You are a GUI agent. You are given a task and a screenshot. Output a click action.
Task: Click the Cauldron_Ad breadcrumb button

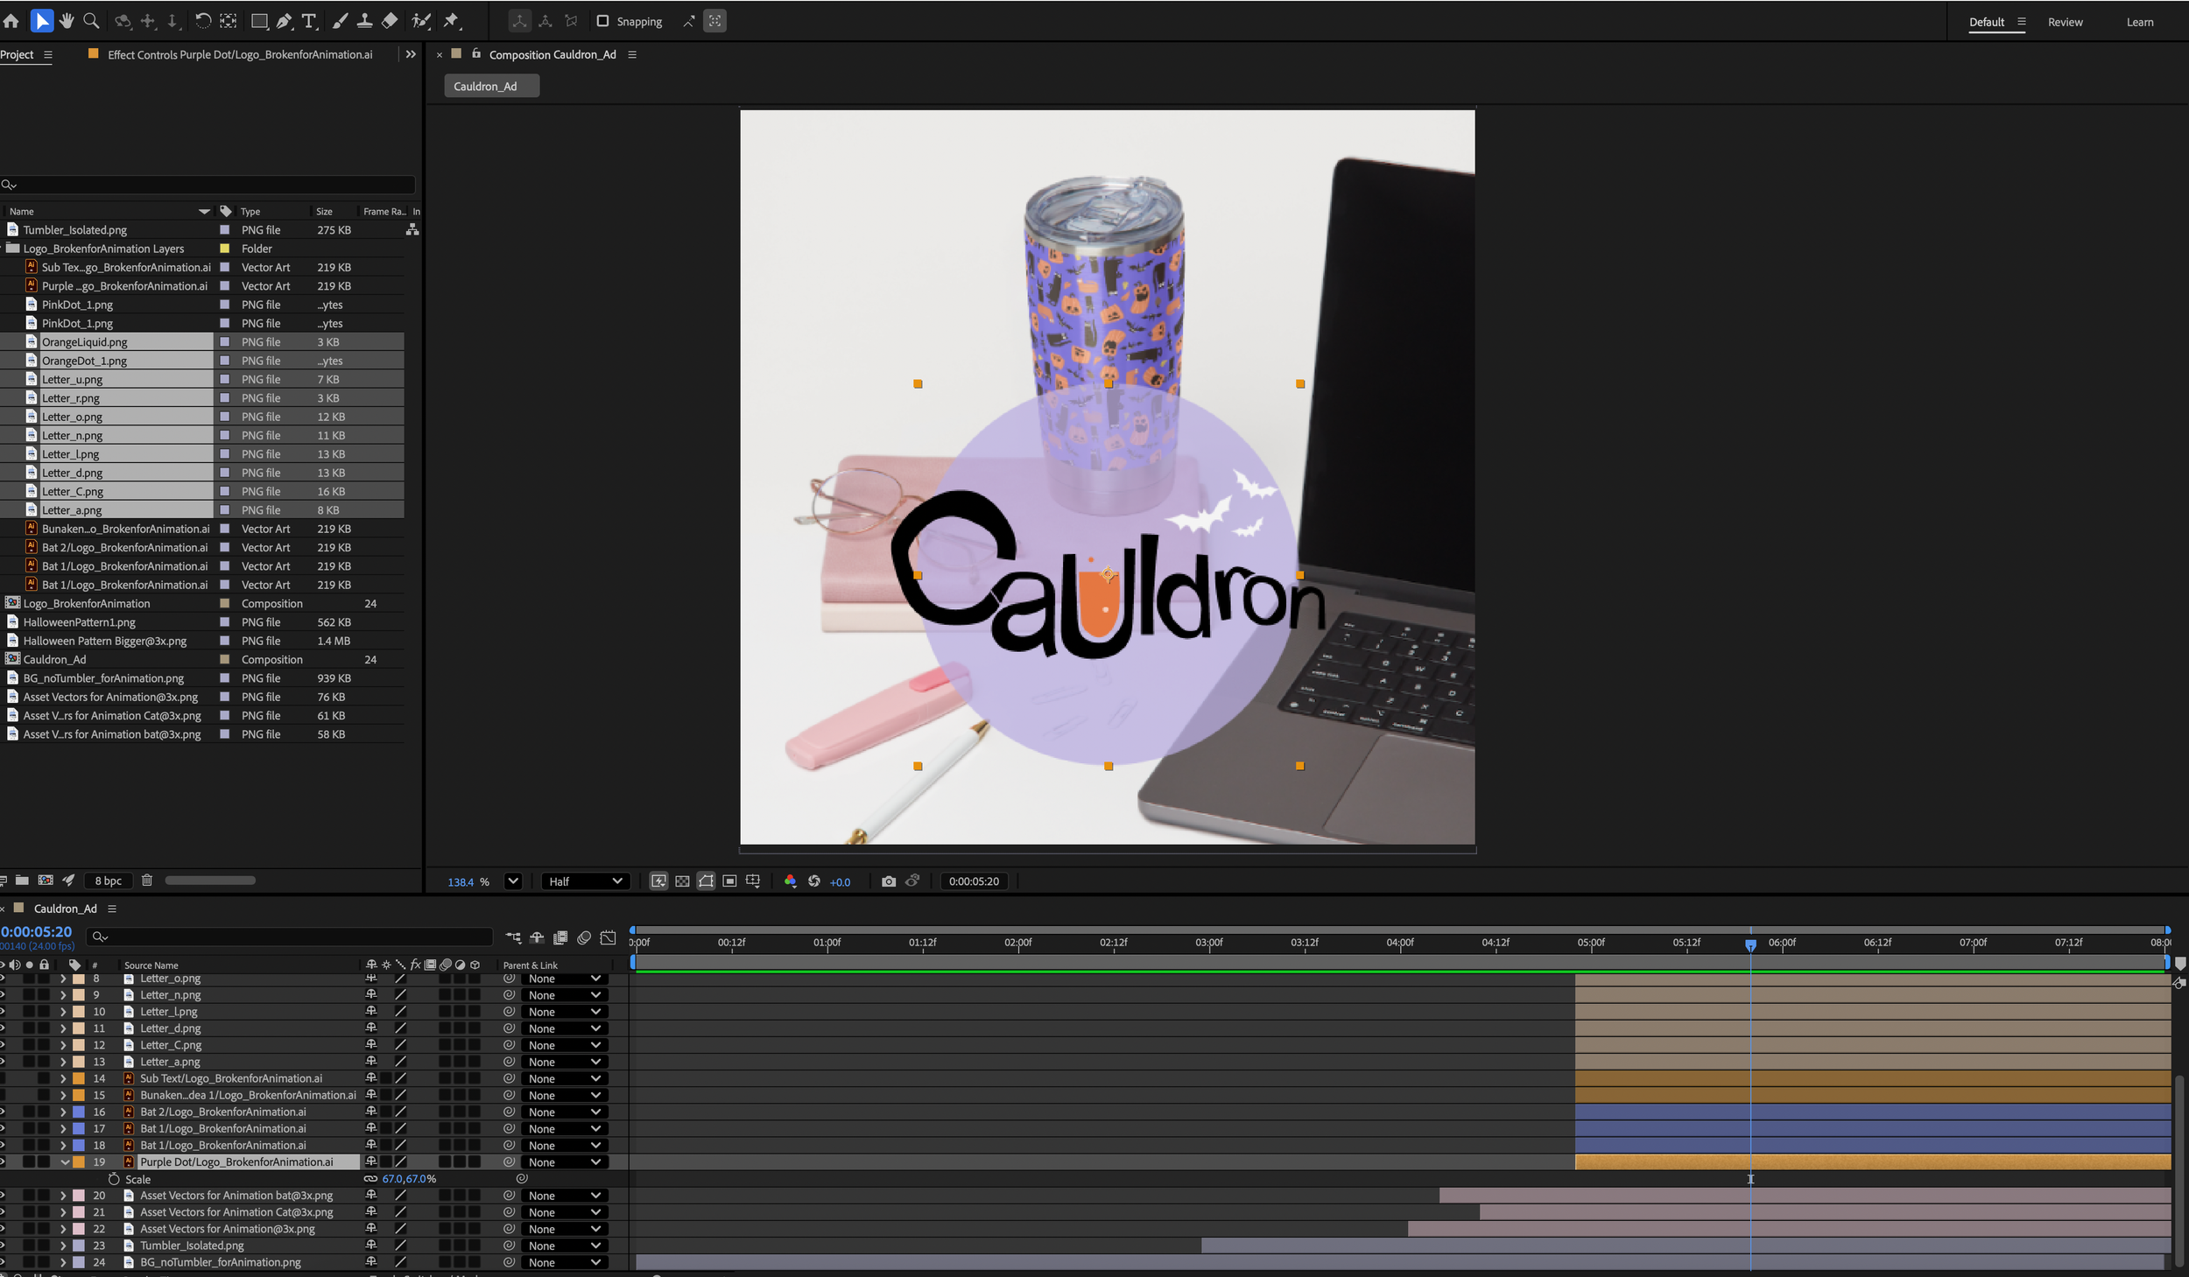485,86
